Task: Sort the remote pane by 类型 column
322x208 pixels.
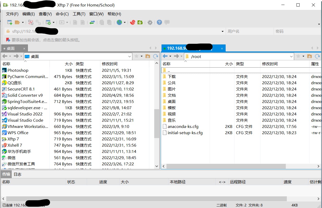Action: coord(247,64)
